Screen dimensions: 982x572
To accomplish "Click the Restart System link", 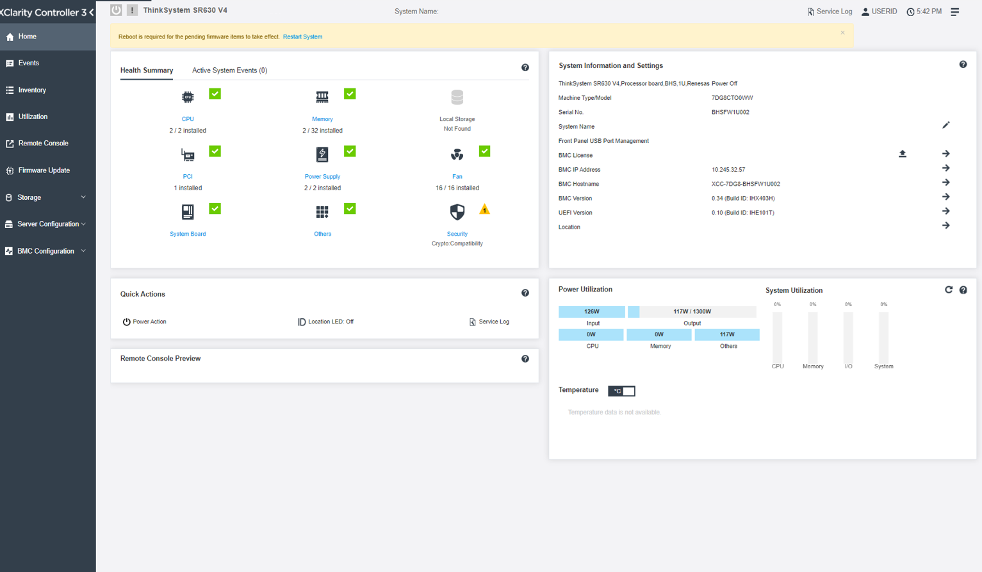I will [302, 37].
